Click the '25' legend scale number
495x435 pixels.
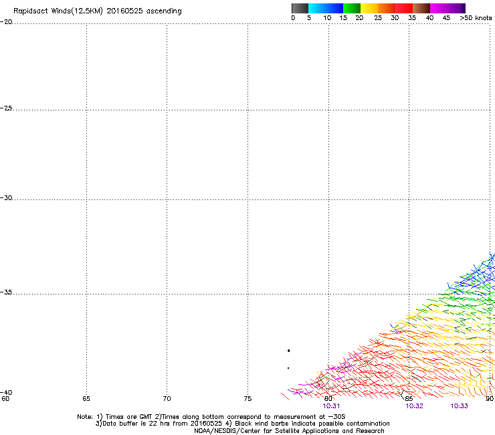click(378, 18)
